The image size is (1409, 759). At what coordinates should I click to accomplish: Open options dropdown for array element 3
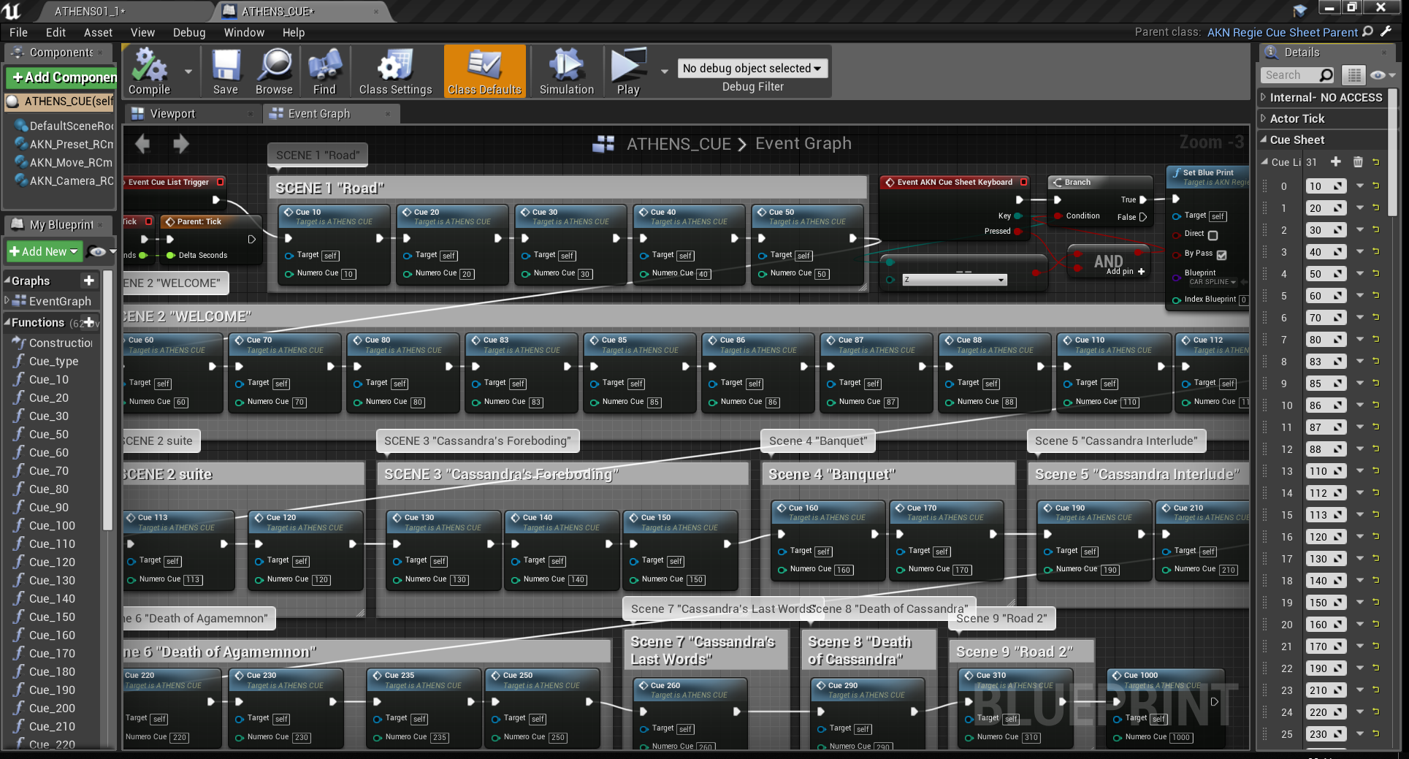point(1359,251)
